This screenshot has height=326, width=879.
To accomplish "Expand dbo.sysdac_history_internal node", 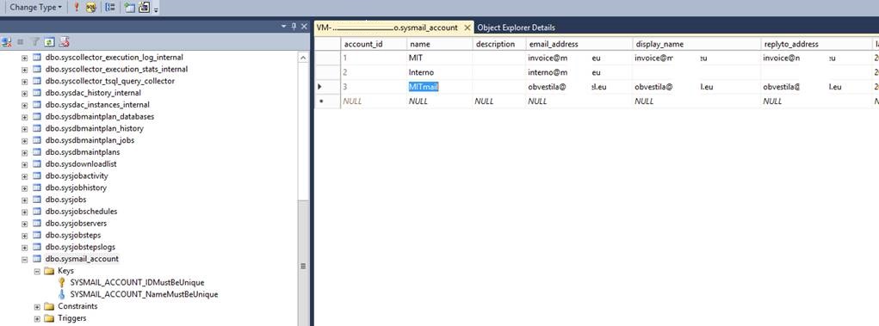I will (x=25, y=93).
